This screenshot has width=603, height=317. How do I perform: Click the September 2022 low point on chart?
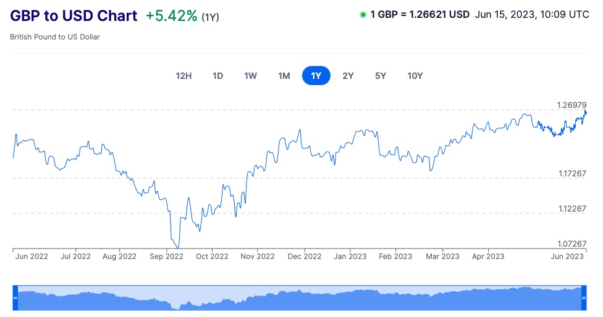pos(178,247)
